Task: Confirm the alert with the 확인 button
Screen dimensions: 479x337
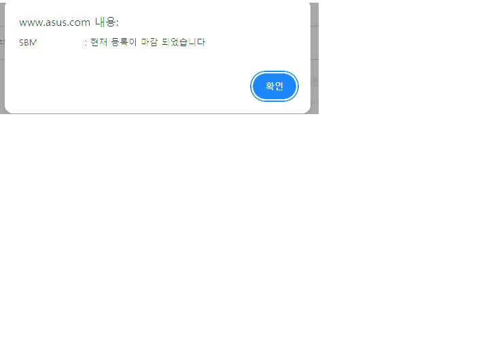Action: tap(274, 86)
